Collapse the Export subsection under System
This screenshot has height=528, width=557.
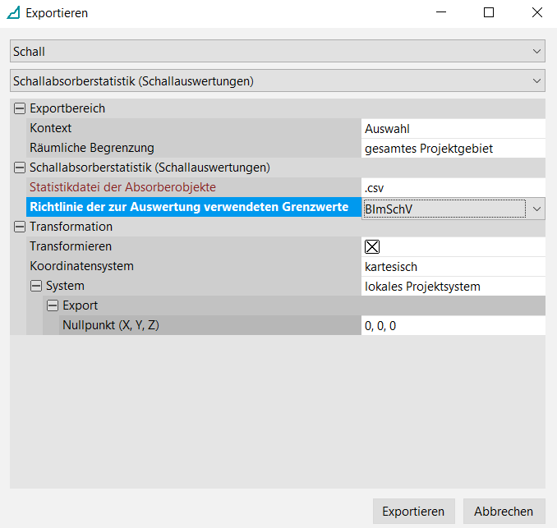[x=52, y=306]
